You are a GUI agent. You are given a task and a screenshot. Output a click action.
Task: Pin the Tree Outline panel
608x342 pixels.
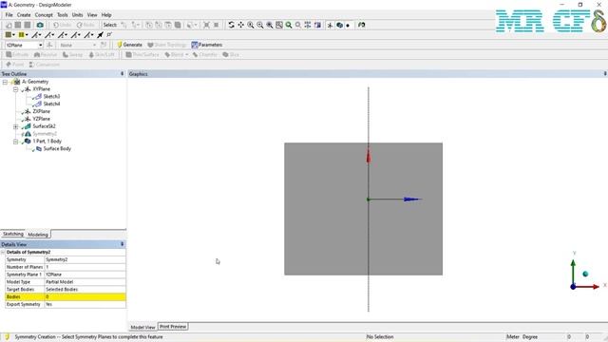tap(123, 74)
